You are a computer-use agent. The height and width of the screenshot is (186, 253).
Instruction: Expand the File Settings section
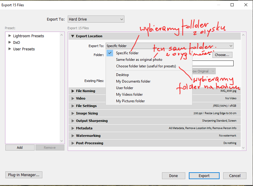(72, 106)
